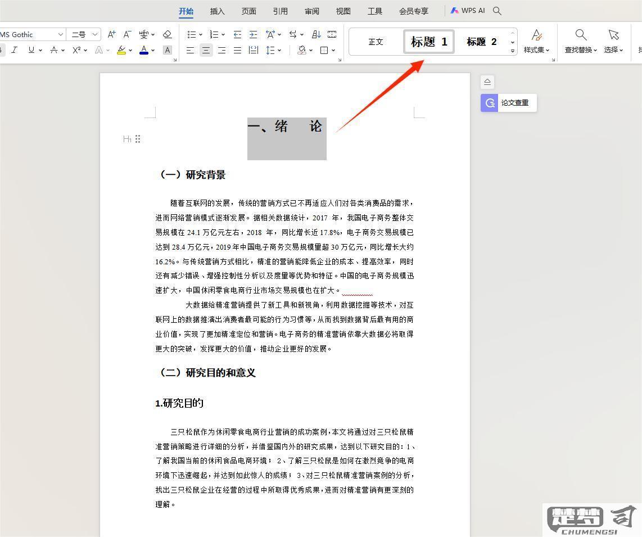The image size is (642, 537).
Task: Open line spacing icon
Action: 270,51
